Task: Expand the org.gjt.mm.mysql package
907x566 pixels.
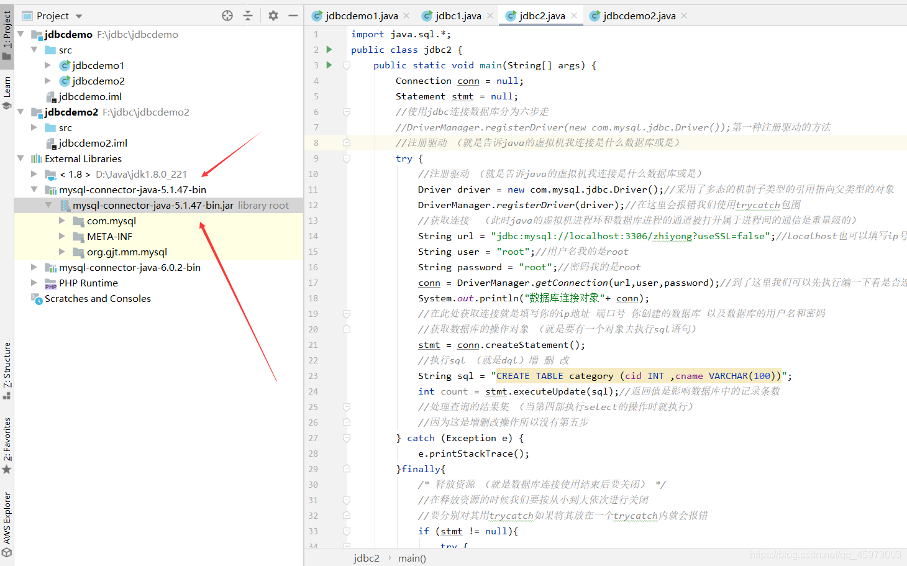Action: pos(62,252)
